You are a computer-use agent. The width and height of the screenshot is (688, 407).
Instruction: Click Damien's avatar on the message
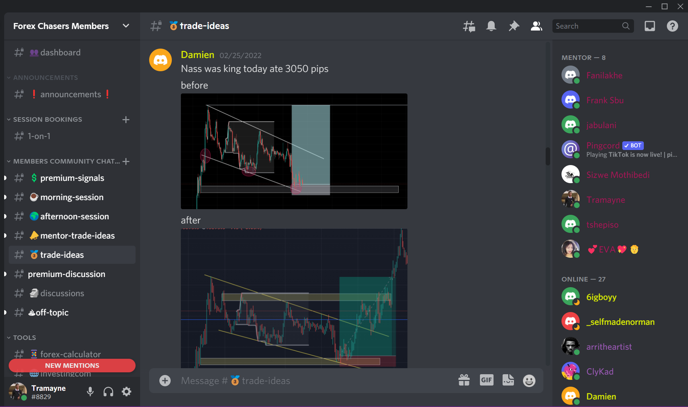click(160, 60)
